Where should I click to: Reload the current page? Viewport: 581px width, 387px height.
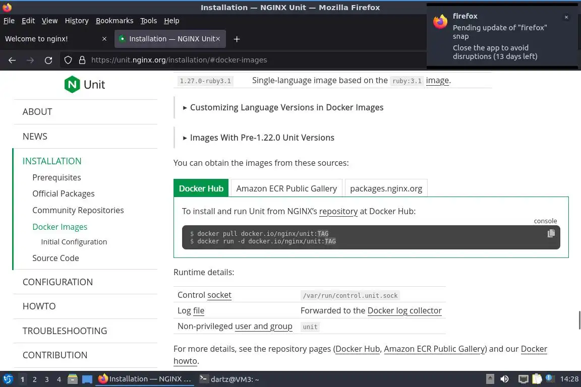48,60
